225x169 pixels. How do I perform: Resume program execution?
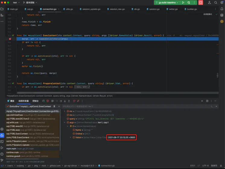[x=53, y=101]
